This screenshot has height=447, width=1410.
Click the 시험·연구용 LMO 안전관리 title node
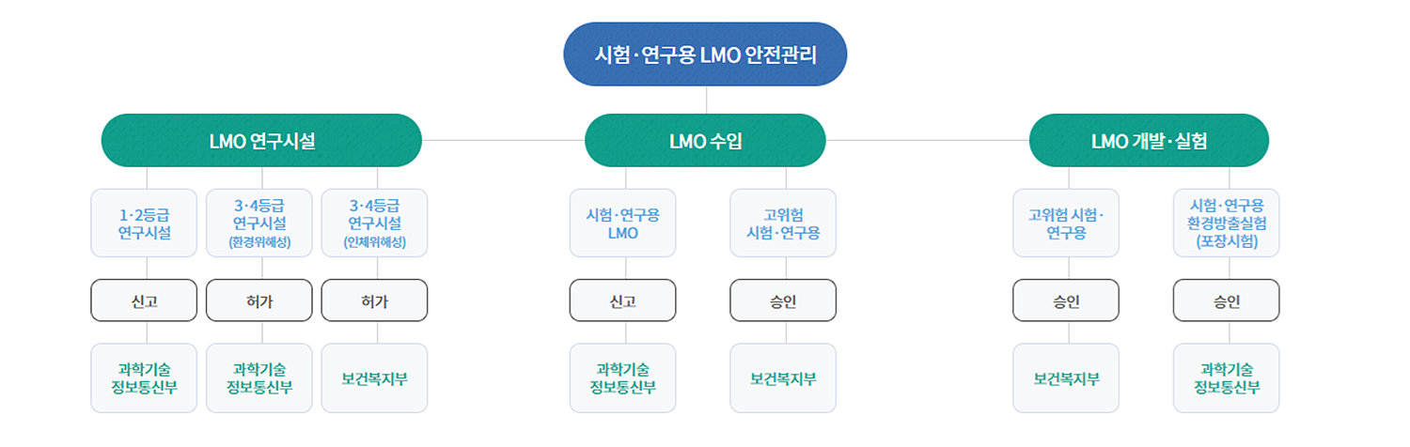[x=705, y=54]
